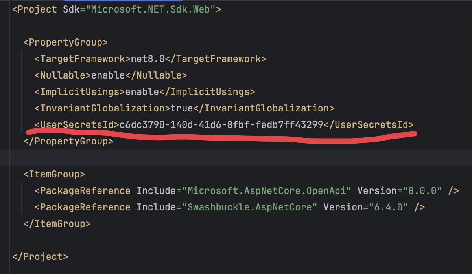
Task: Click the closing PropertyGroup tag
Action: tap(68, 141)
